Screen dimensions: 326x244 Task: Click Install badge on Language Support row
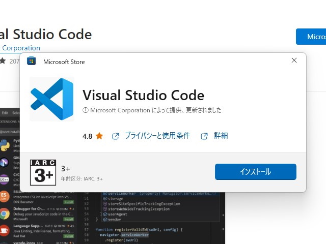click(68, 236)
